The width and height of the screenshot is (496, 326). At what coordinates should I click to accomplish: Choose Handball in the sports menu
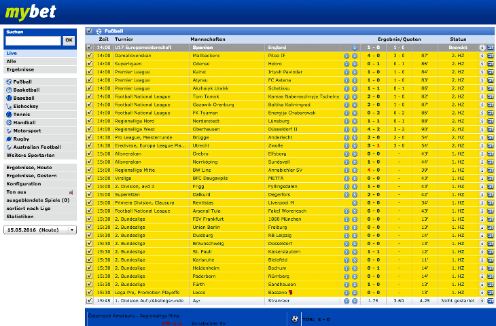[40, 123]
